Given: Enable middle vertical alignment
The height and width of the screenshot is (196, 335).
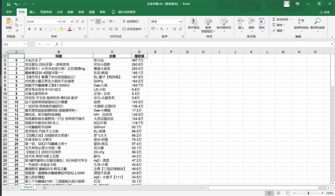Looking at the screenshot, I should coord(98,21).
